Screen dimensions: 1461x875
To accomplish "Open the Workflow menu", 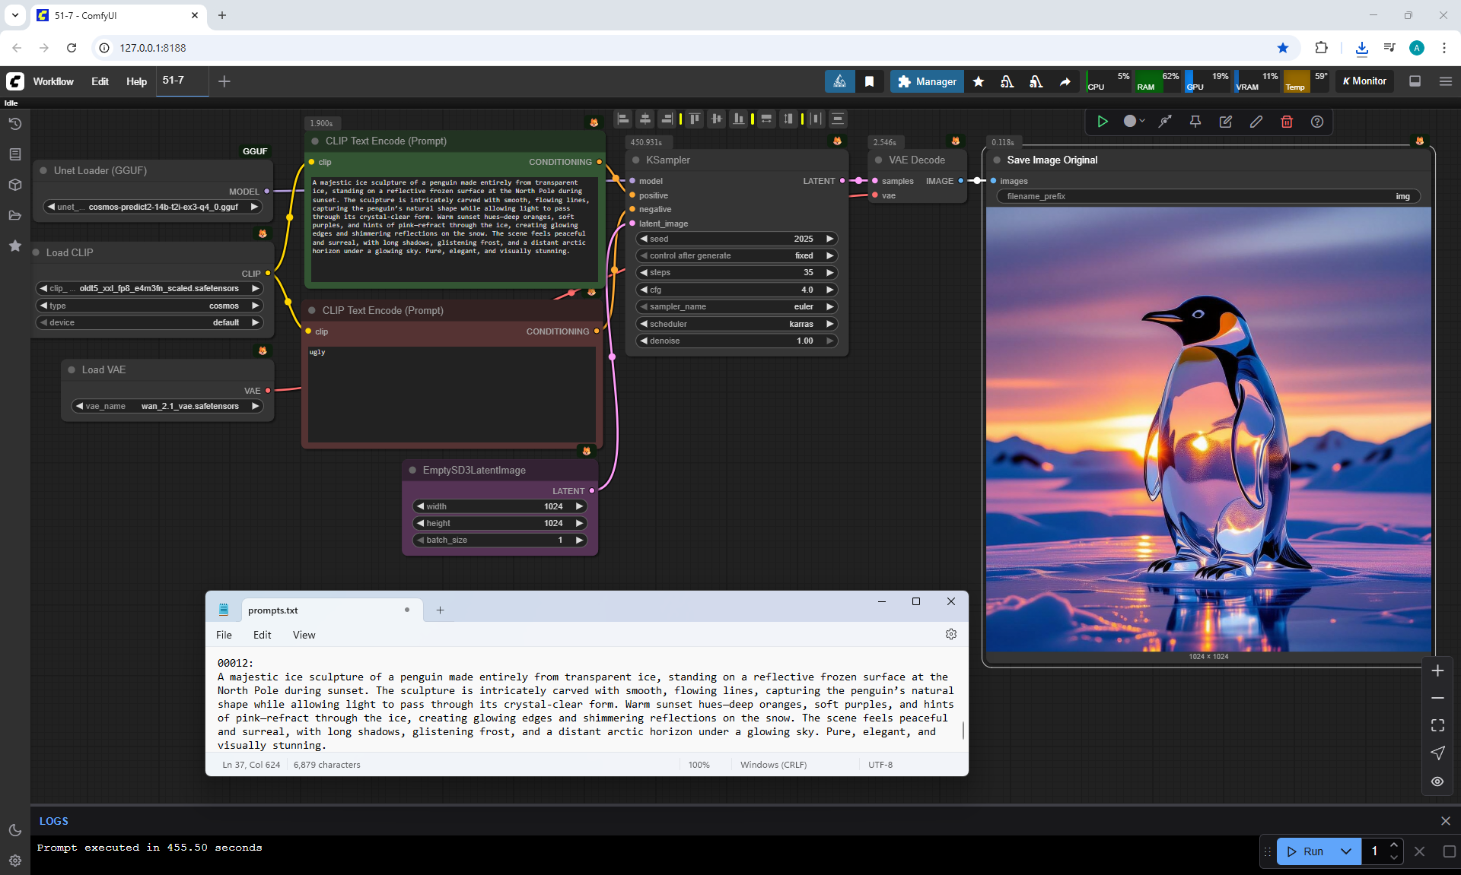I will 53,81.
